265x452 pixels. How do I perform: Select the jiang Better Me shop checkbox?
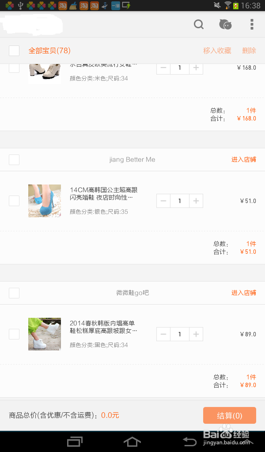click(x=14, y=160)
